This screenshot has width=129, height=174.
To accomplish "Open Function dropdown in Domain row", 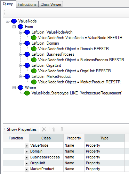I will pos(26,152).
